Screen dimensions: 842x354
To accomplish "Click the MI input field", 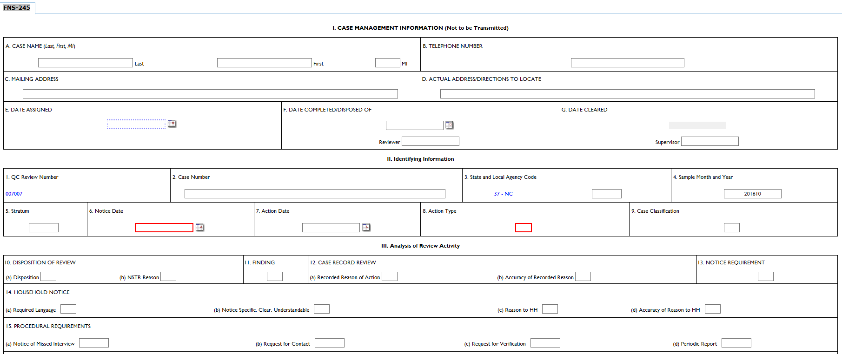I will point(388,63).
